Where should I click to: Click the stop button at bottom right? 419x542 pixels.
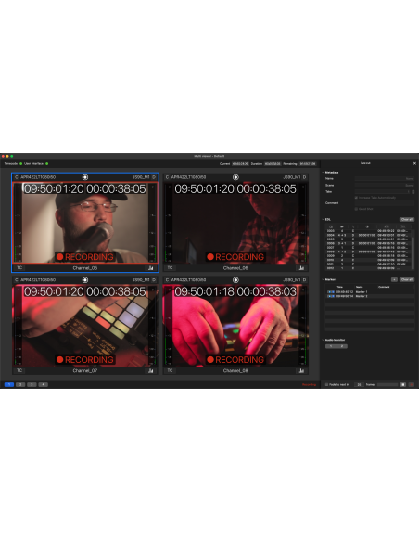(x=403, y=385)
